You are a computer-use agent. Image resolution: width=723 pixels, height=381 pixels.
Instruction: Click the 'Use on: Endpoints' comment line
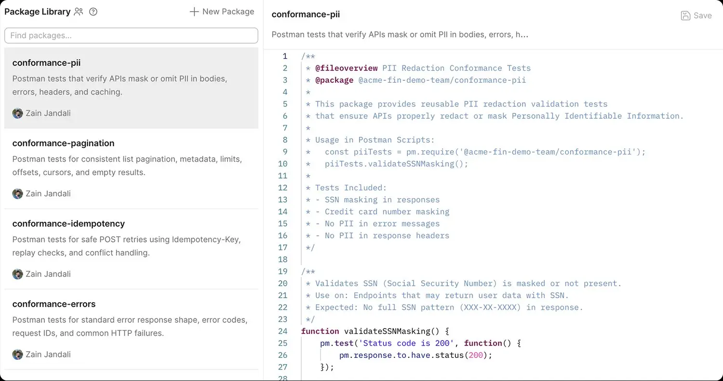coord(437,295)
